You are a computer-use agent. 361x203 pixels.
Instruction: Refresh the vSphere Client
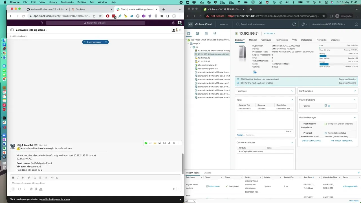click(294, 24)
